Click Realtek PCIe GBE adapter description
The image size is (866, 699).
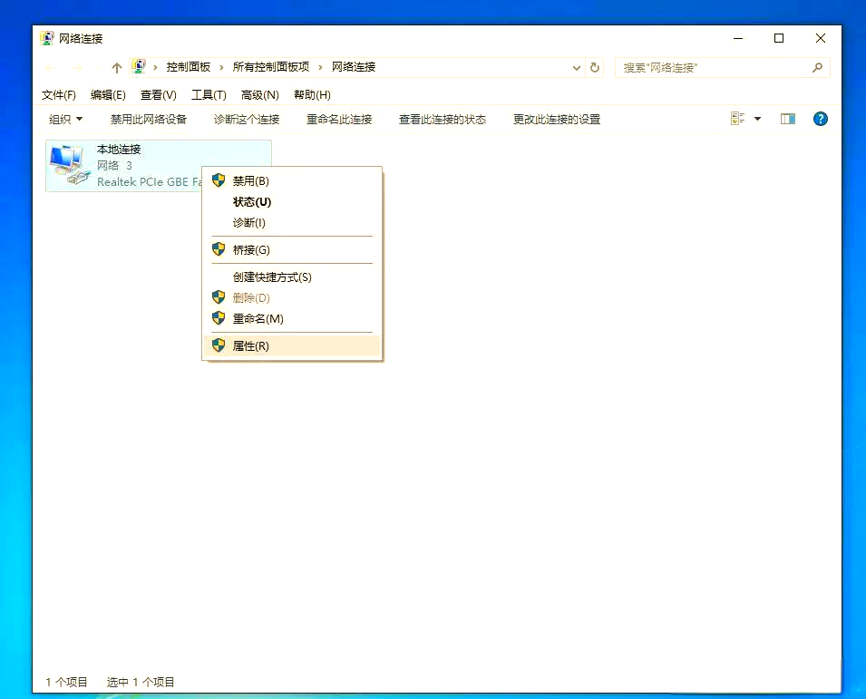[149, 181]
